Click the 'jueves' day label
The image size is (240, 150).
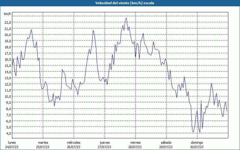pyautogui.click(x=105, y=142)
